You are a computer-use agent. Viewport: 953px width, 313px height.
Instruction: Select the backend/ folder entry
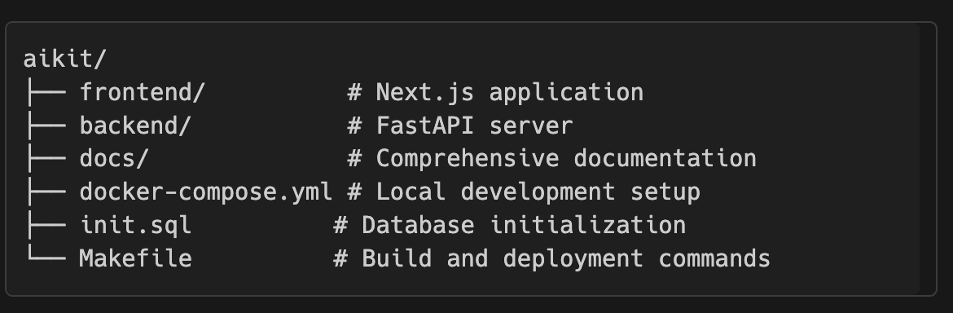click(135, 126)
